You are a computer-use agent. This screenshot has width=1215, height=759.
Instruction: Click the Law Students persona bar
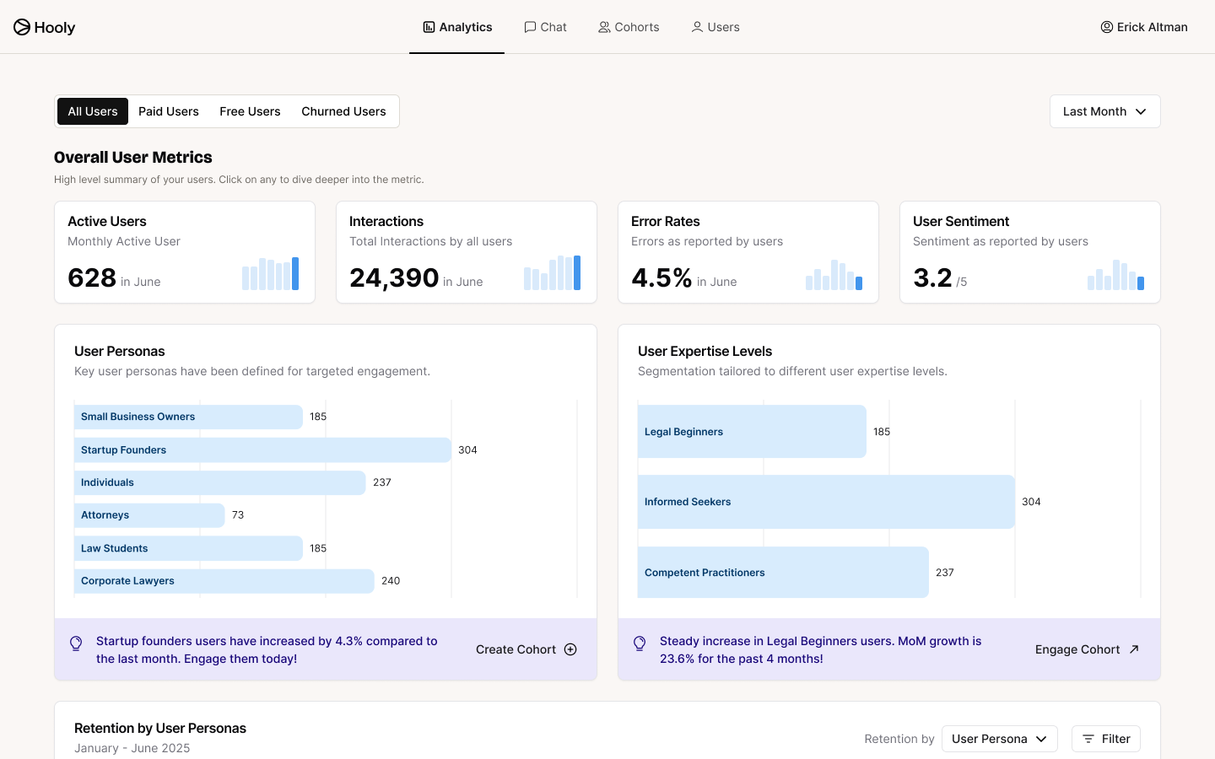[x=188, y=548]
